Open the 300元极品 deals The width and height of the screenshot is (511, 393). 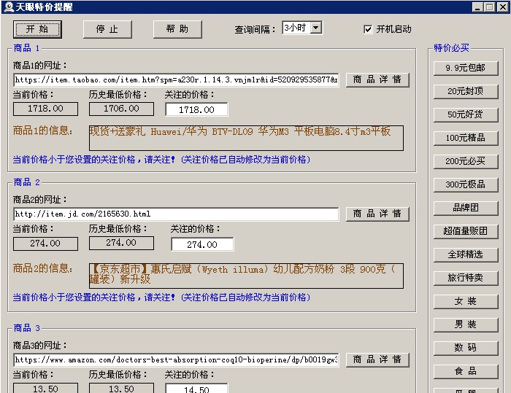(466, 184)
